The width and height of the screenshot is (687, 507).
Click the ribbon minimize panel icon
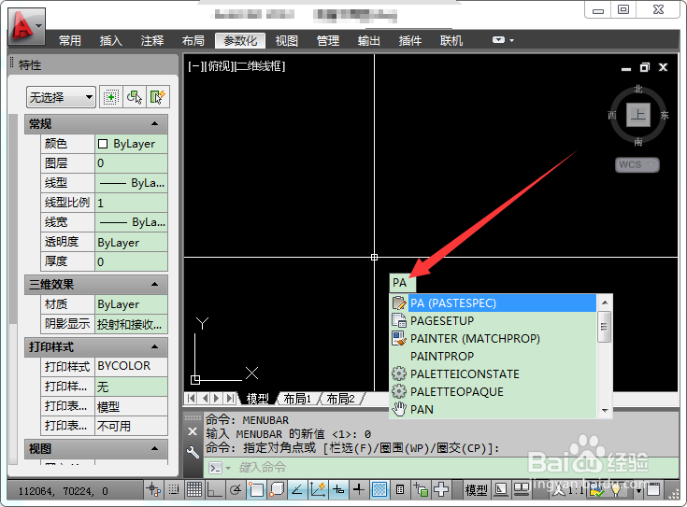coord(498,40)
